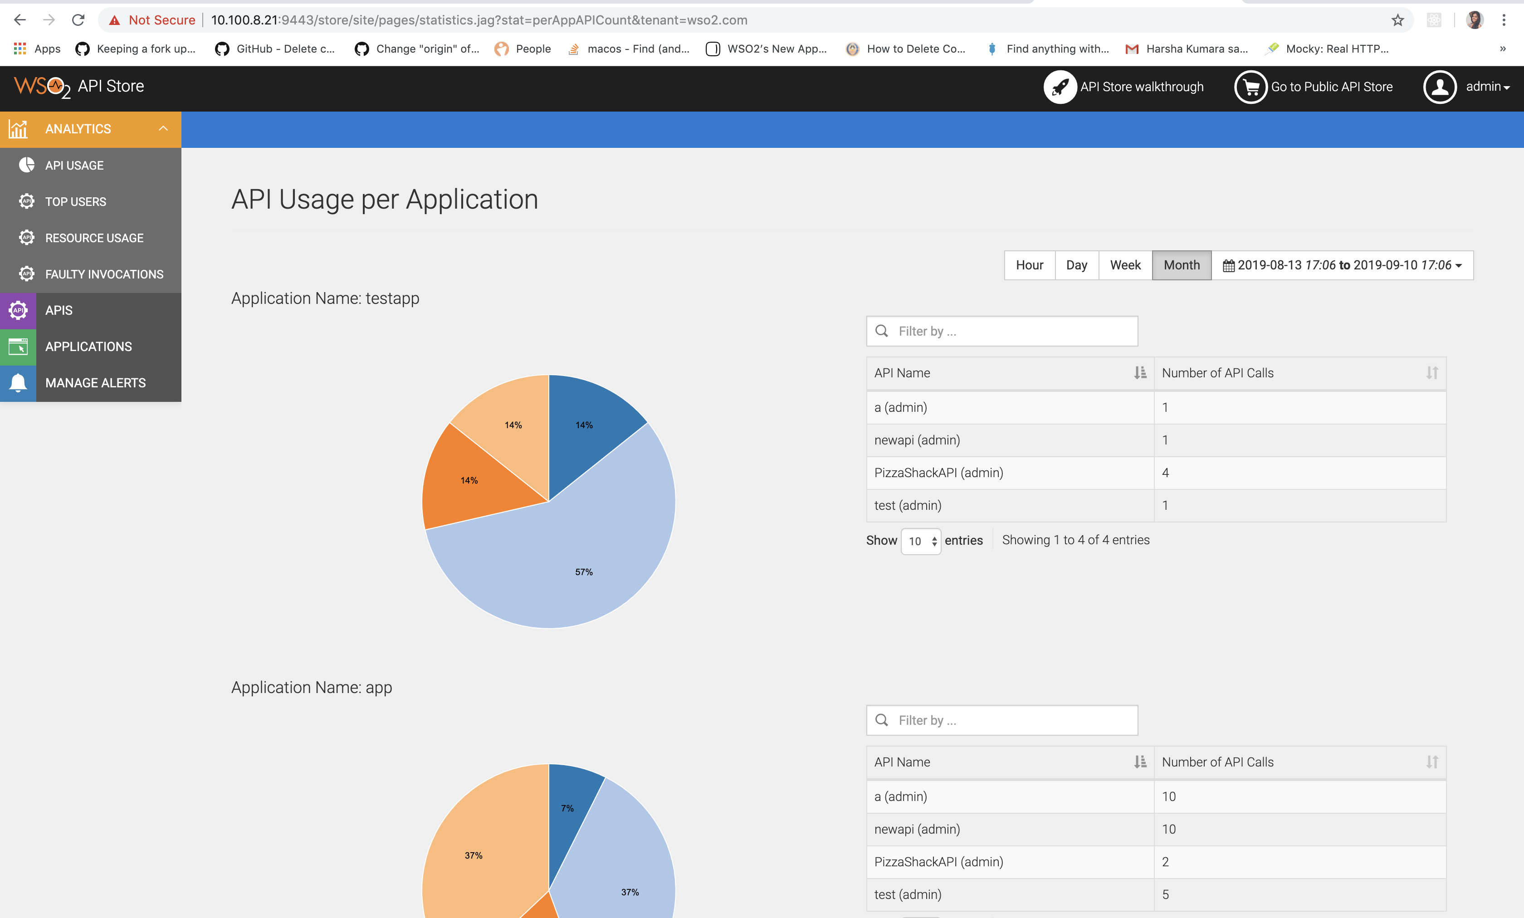Viewport: 1524px width, 918px height.
Task: Open RESOURCE USAGE analytics page
Action: click(90, 238)
